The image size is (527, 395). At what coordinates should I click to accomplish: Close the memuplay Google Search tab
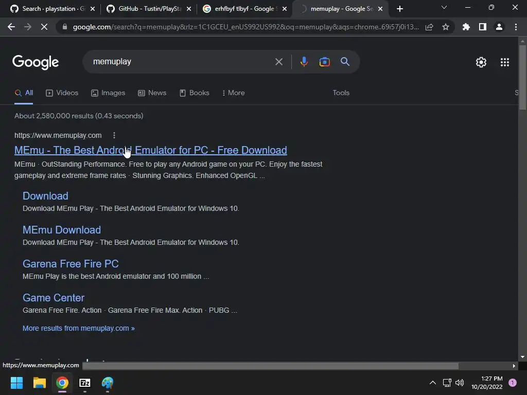point(380,9)
